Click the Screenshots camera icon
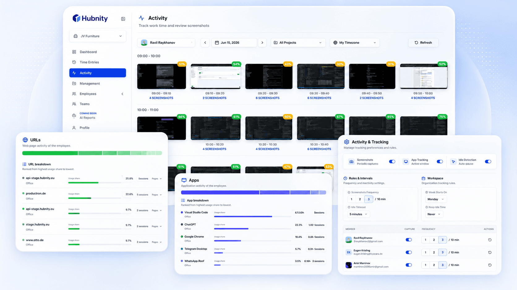This screenshot has width=517, height=290. (x=351, y=161)
